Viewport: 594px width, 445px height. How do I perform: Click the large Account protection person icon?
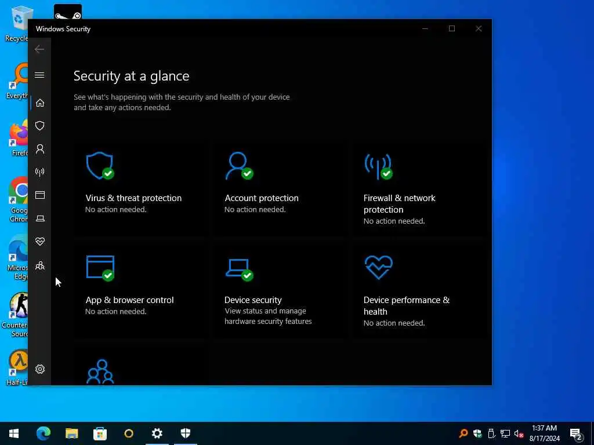point(239,166)
